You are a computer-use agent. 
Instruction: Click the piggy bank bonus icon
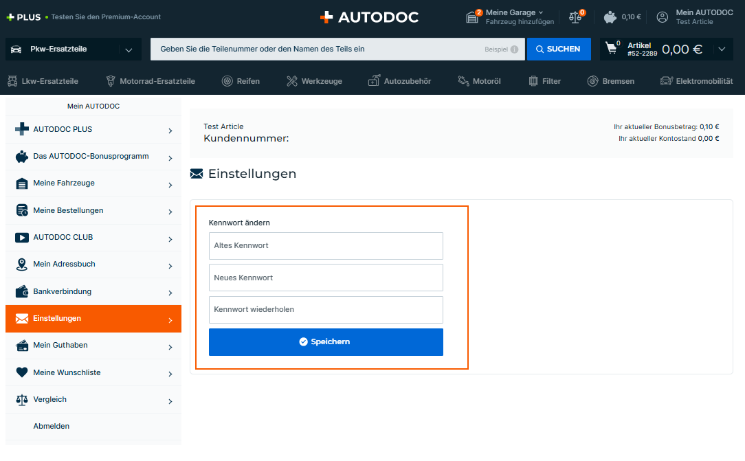pyautogui.click(x=610, y=17)
